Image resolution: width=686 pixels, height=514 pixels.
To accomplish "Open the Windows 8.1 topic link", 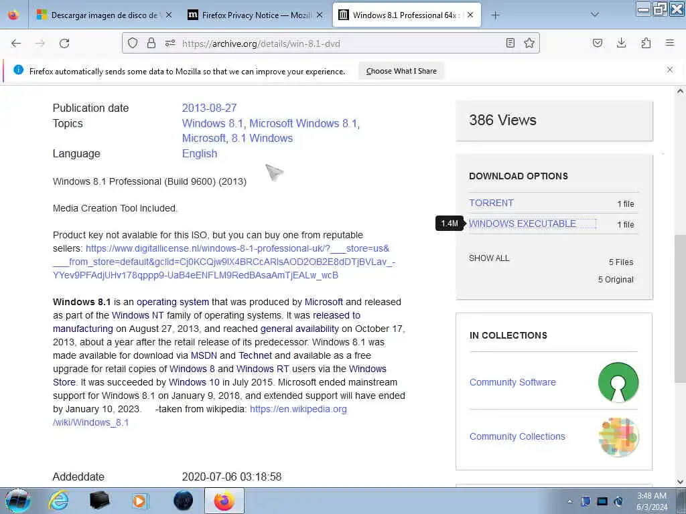I will point(212,123).
